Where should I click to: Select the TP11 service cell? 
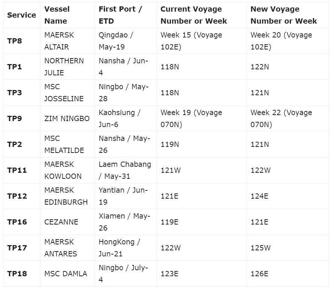click(x=17, y=170)
